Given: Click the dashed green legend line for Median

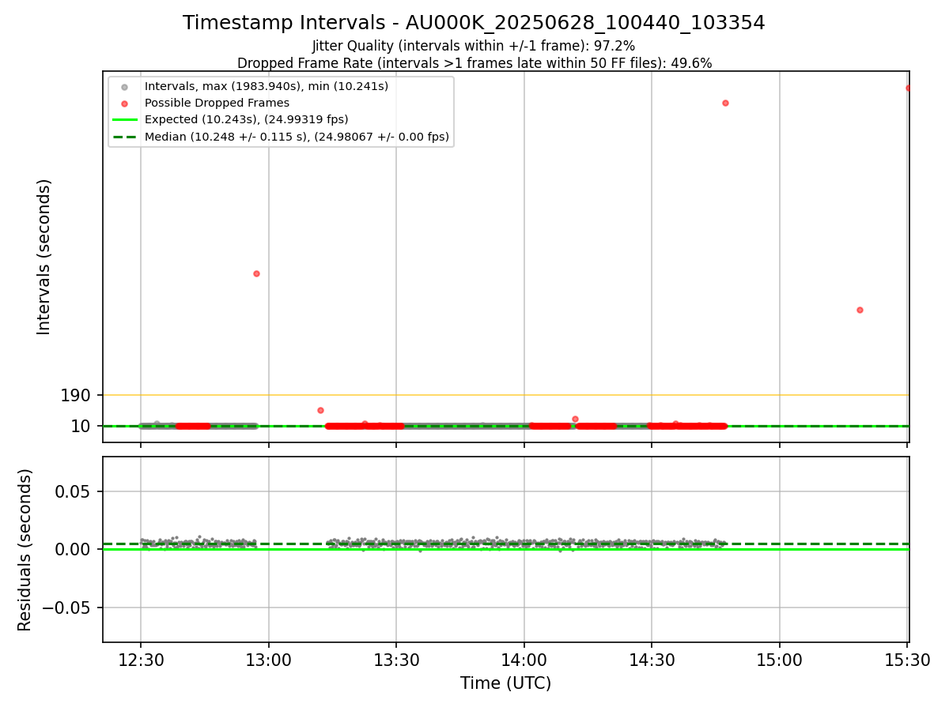Looking at the screenshot, I should click(124, 137).
